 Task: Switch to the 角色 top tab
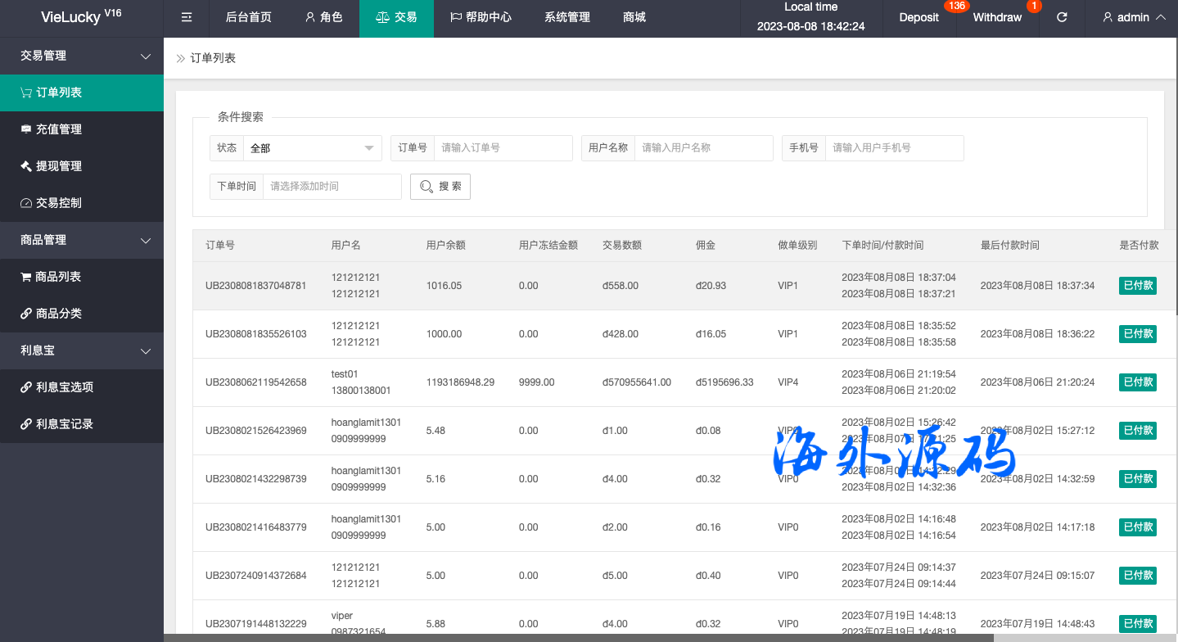323,17
